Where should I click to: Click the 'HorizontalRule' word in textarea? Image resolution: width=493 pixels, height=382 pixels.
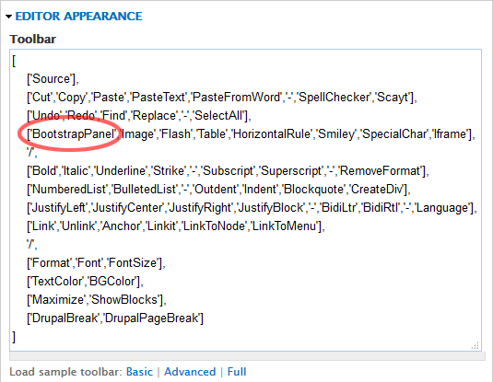coord(272,134)
